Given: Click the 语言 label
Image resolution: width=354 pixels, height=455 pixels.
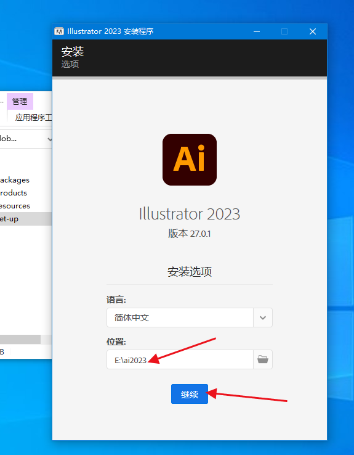Looking at the screenshot, I should click(116, 300).
